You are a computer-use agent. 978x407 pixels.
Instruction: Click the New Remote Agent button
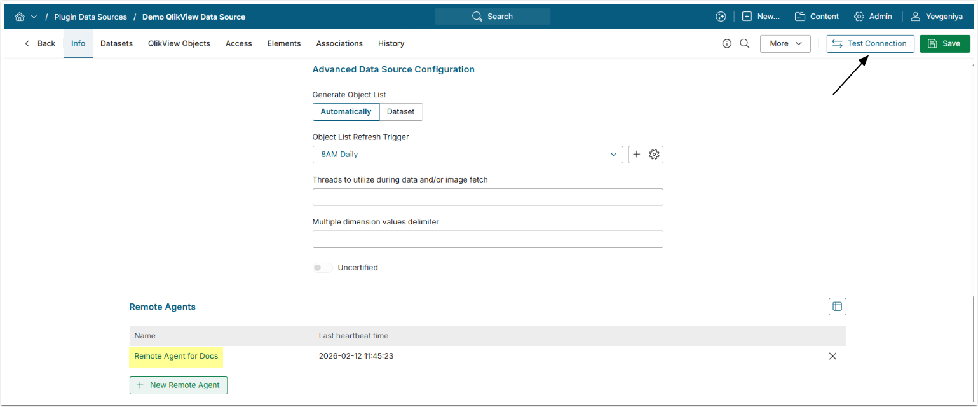178,385
